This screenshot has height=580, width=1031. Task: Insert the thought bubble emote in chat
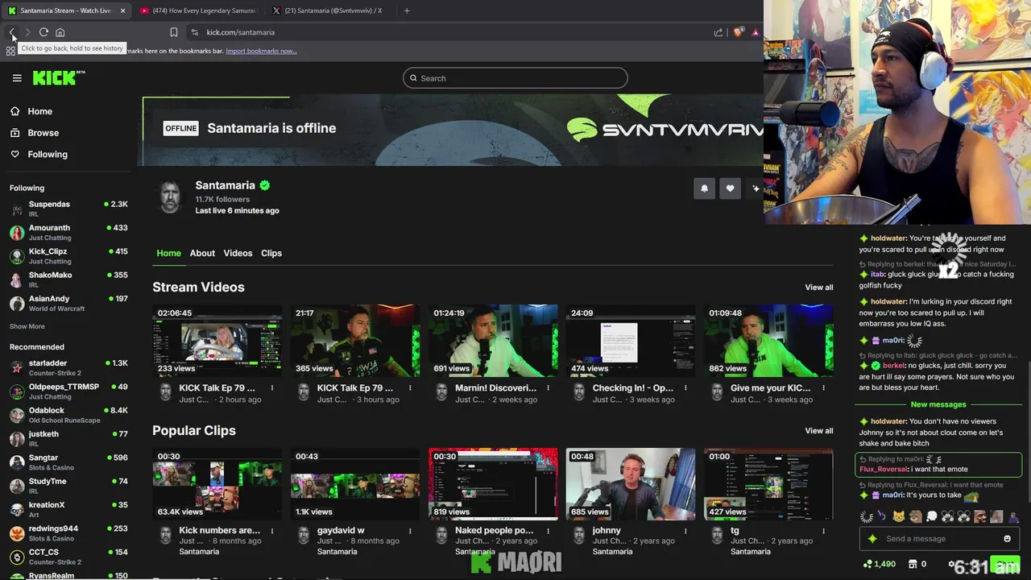[x=931, y=517]
